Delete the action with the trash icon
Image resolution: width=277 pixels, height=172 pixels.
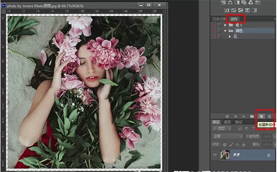click(x=269, y=116)
